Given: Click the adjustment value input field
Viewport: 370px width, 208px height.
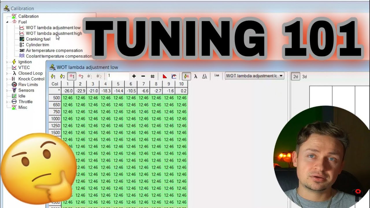Looking at the screenshot, I should point(118,76).
